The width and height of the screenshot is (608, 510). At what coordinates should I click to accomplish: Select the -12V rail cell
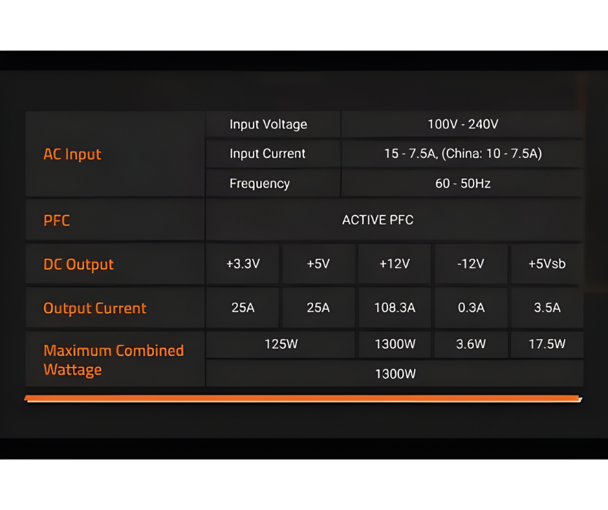471,264
